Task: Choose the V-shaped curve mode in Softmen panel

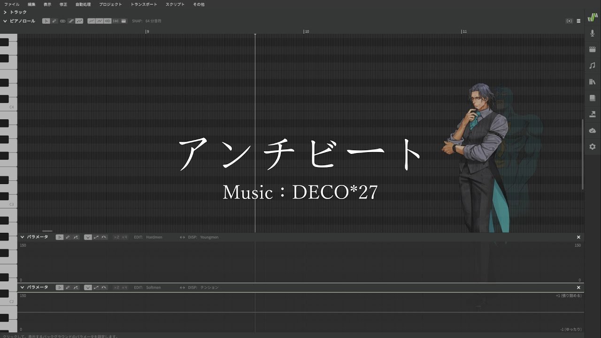Action: (88, 287)
